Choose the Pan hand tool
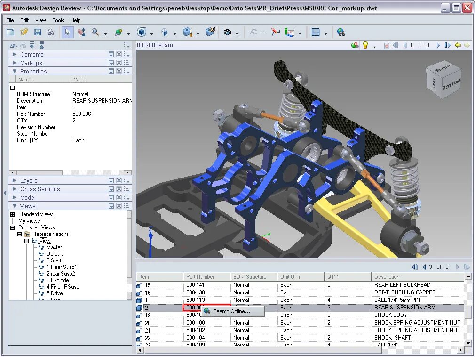 tap(81, 32)
